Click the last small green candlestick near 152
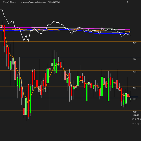This screenshot has width=141, height=141. pyautogui.click(x=130, y=99)
